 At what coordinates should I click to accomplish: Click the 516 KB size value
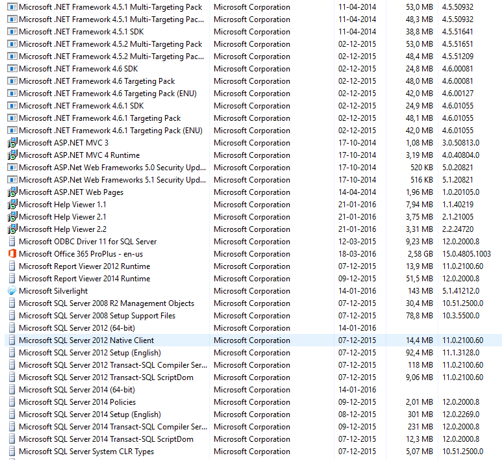pyautogui.click(x=421, y=180)
